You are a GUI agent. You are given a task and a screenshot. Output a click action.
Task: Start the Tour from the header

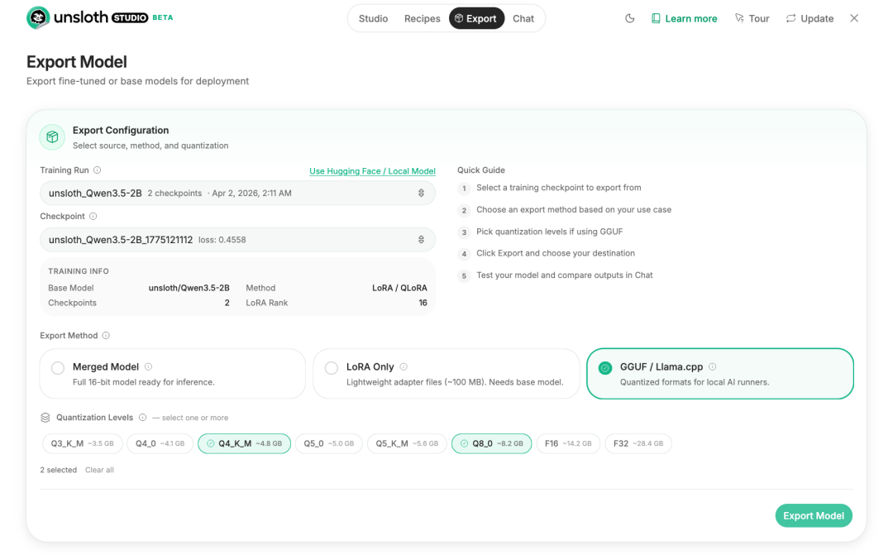[752, 18]
